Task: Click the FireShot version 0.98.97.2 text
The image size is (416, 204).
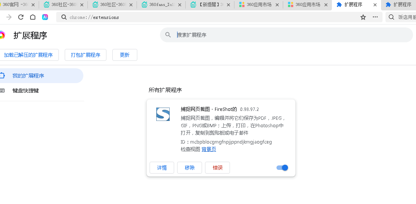Action: (x=249, y=109)
